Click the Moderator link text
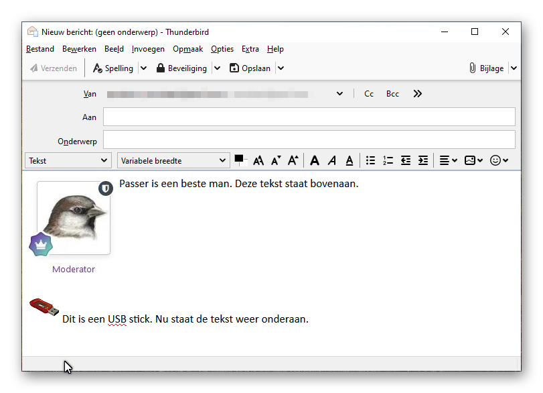Image resolution: width=543 pixels, height=393 pixels. (x=74, y=269)
